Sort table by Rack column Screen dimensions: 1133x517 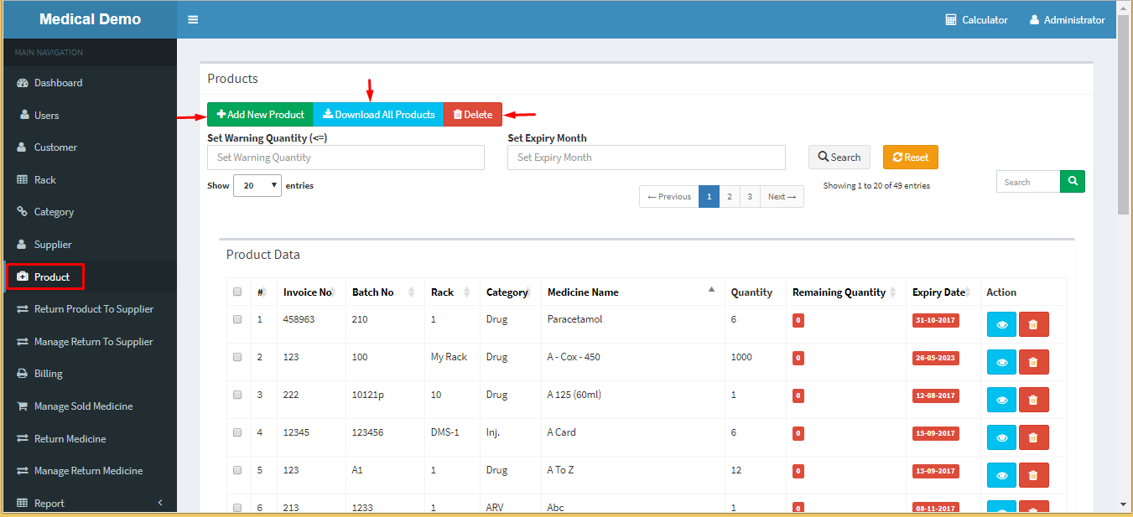coord(453,292)
